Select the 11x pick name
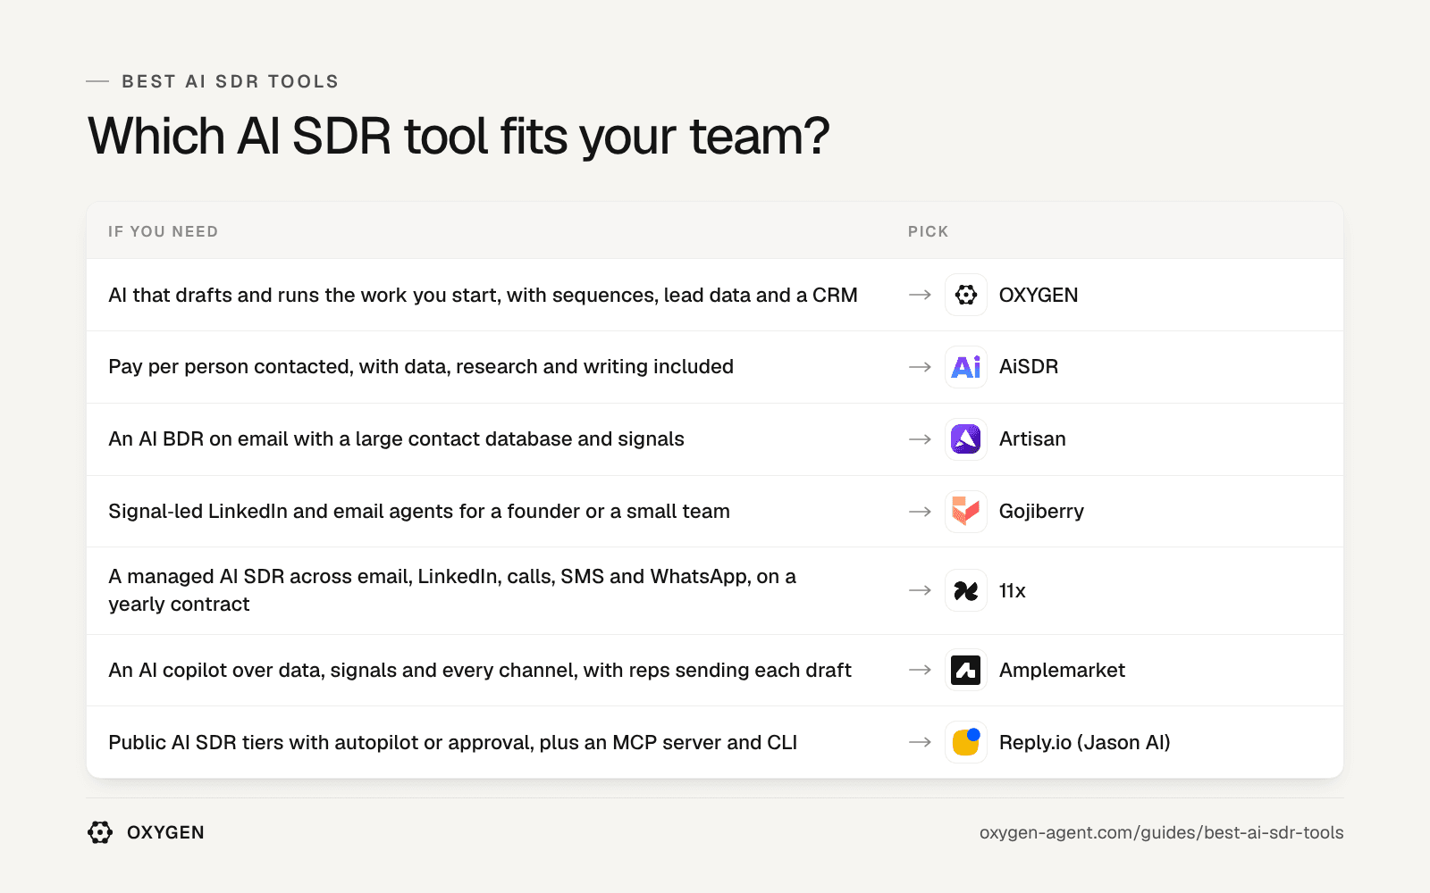The height and width of the screenshot is (893, 1430). point(1013,590)
